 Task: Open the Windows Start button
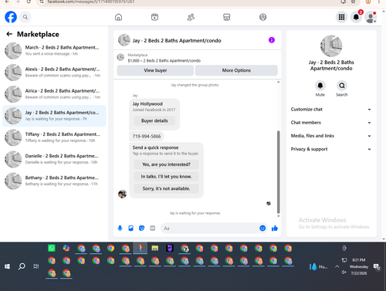pos(7,266)
